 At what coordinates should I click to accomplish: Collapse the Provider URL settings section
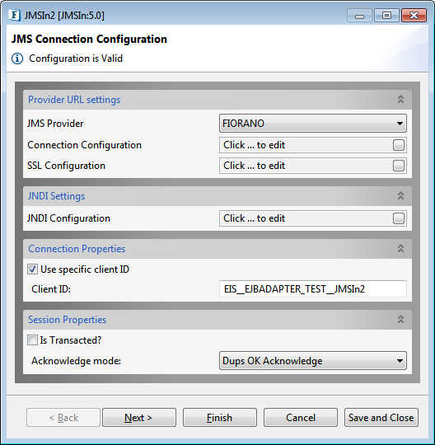click(400, 100)
